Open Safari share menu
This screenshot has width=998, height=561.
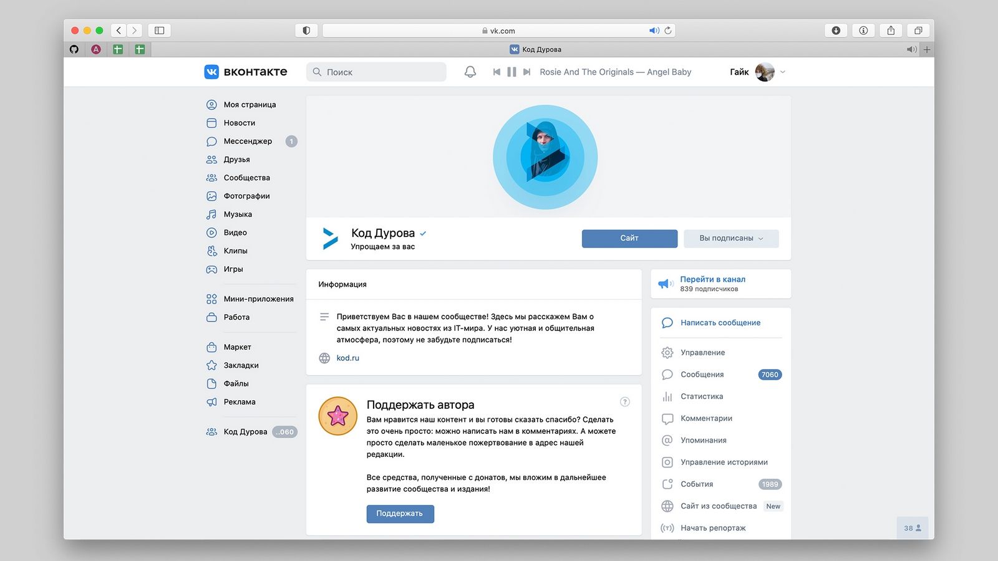(x=891, y=30)
